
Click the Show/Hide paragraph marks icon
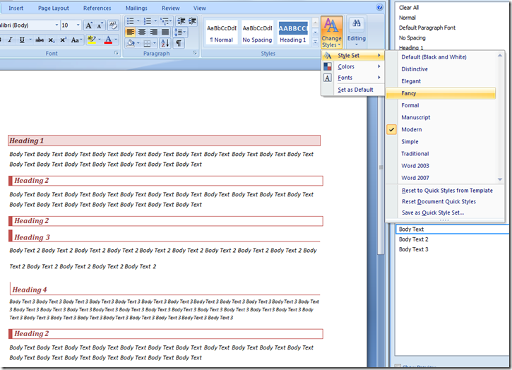coord(178,44)
